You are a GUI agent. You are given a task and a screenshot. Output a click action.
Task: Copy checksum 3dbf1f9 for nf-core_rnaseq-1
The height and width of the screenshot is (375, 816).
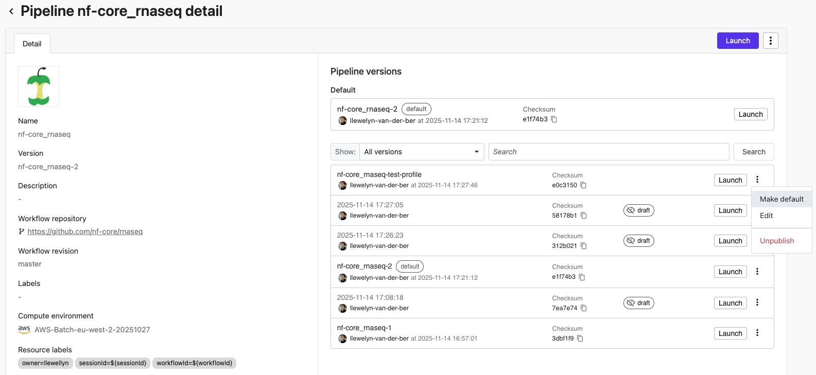tap(580, 338)
